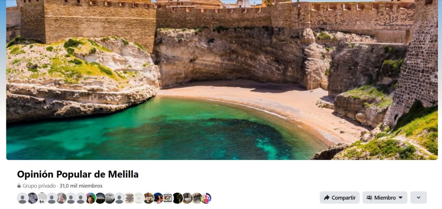442x209 pixels.
Task: Open the 31,0 mil miembros link
Action: [81, 186]
